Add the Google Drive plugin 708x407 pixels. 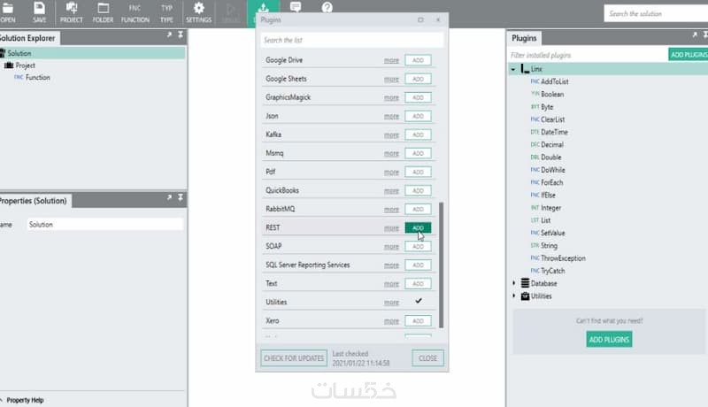coord(418,60)
